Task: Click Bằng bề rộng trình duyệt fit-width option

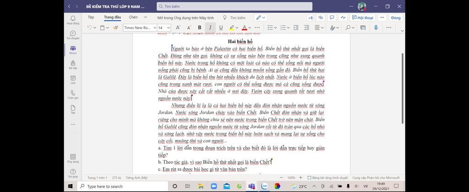Action: (327, 178)
